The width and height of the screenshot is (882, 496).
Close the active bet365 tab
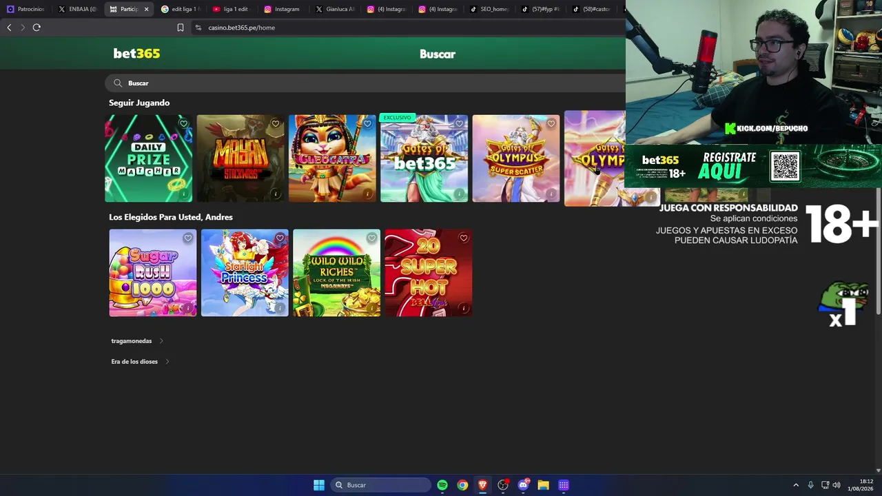coord(146,9)
